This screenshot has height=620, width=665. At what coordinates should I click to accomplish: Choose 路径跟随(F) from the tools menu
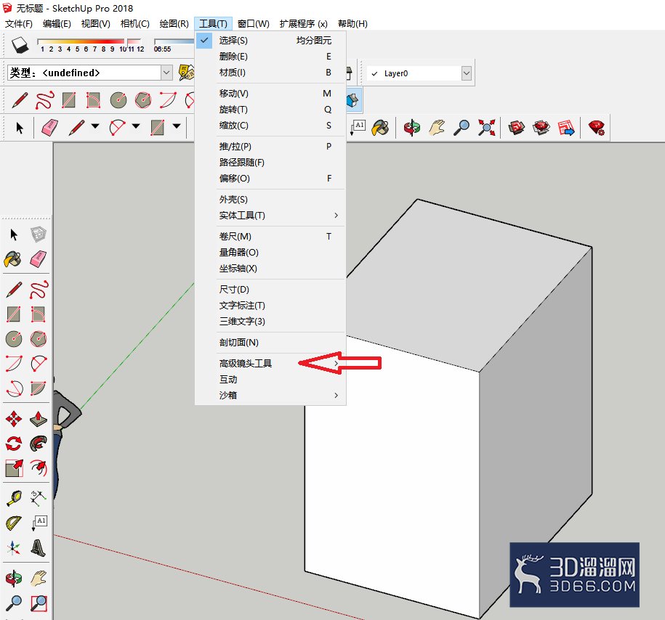(x=270, y=163)
